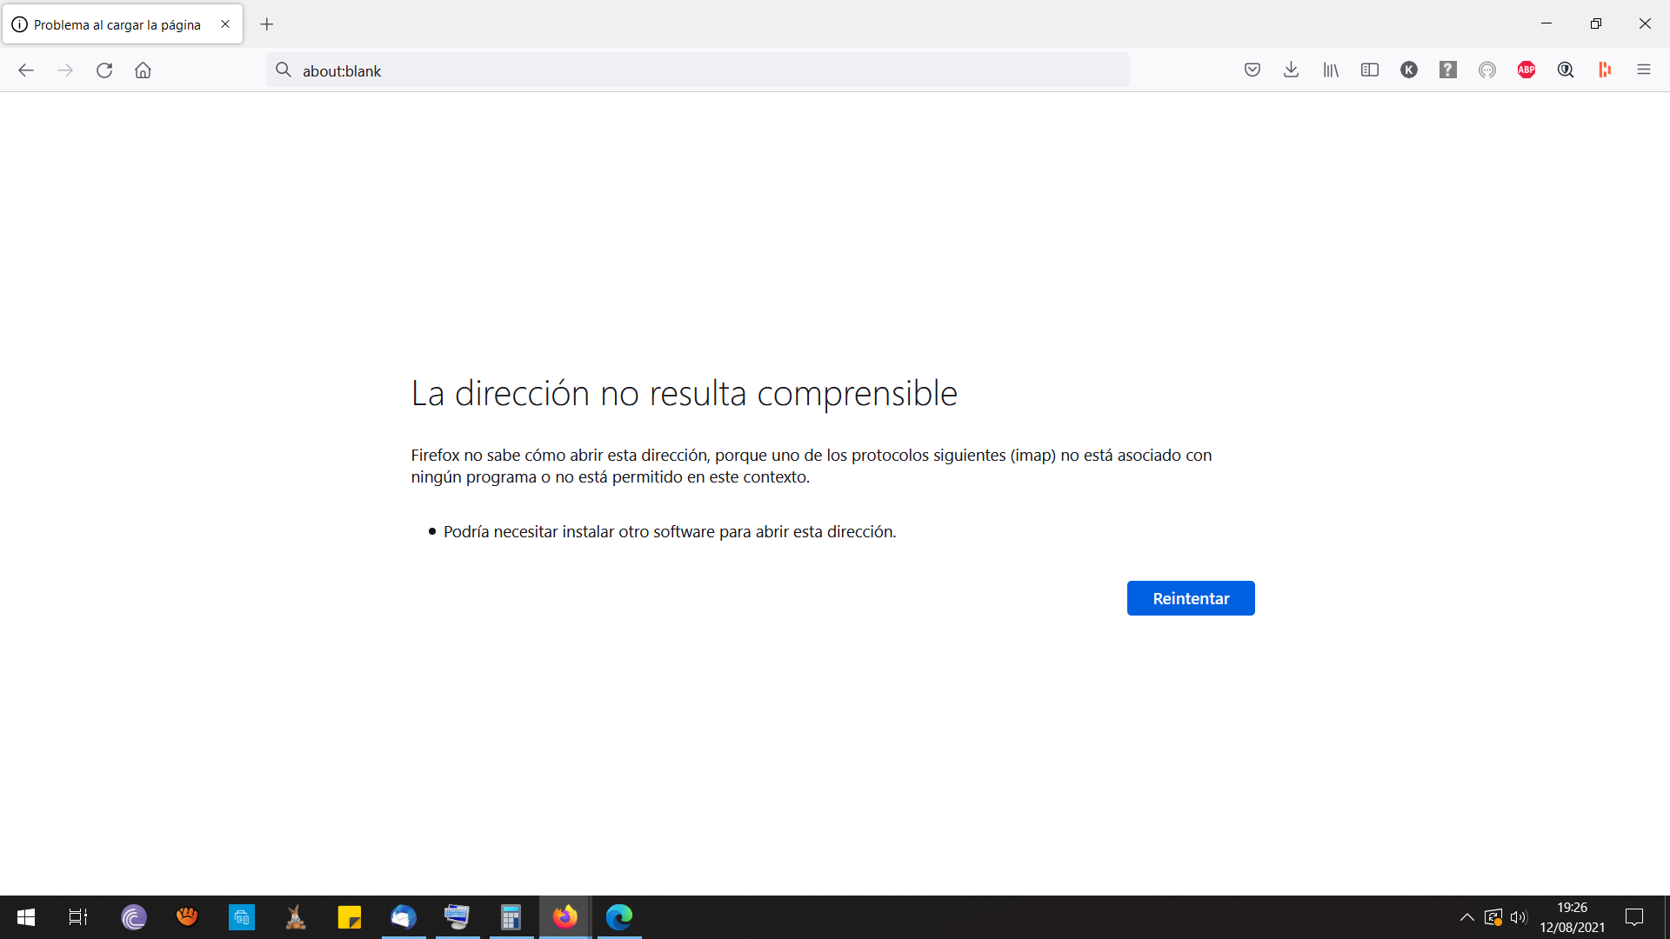Click the gray question mark extension icon
Screen dimensions: 1670x939
click(x=1448, y=70)
